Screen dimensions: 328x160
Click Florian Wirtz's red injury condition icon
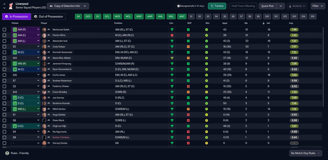[172, 35]
